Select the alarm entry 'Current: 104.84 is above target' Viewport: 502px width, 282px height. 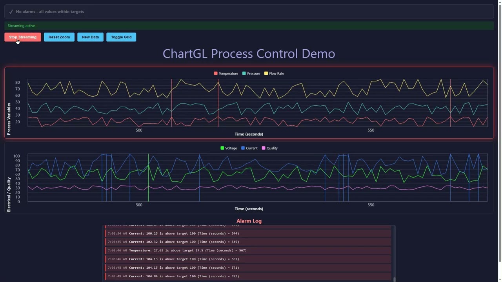point(248,276)
